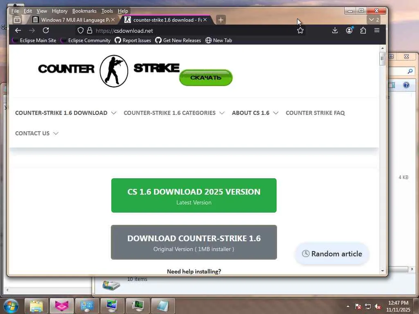Click help icon in background Explorer window
This screenshot has height=314, width=419.
(406, 85)
